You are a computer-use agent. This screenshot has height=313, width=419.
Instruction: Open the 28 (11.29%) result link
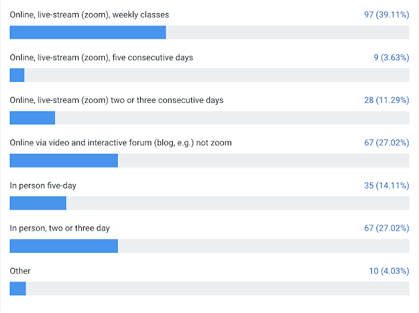click(x=386, y=100)
